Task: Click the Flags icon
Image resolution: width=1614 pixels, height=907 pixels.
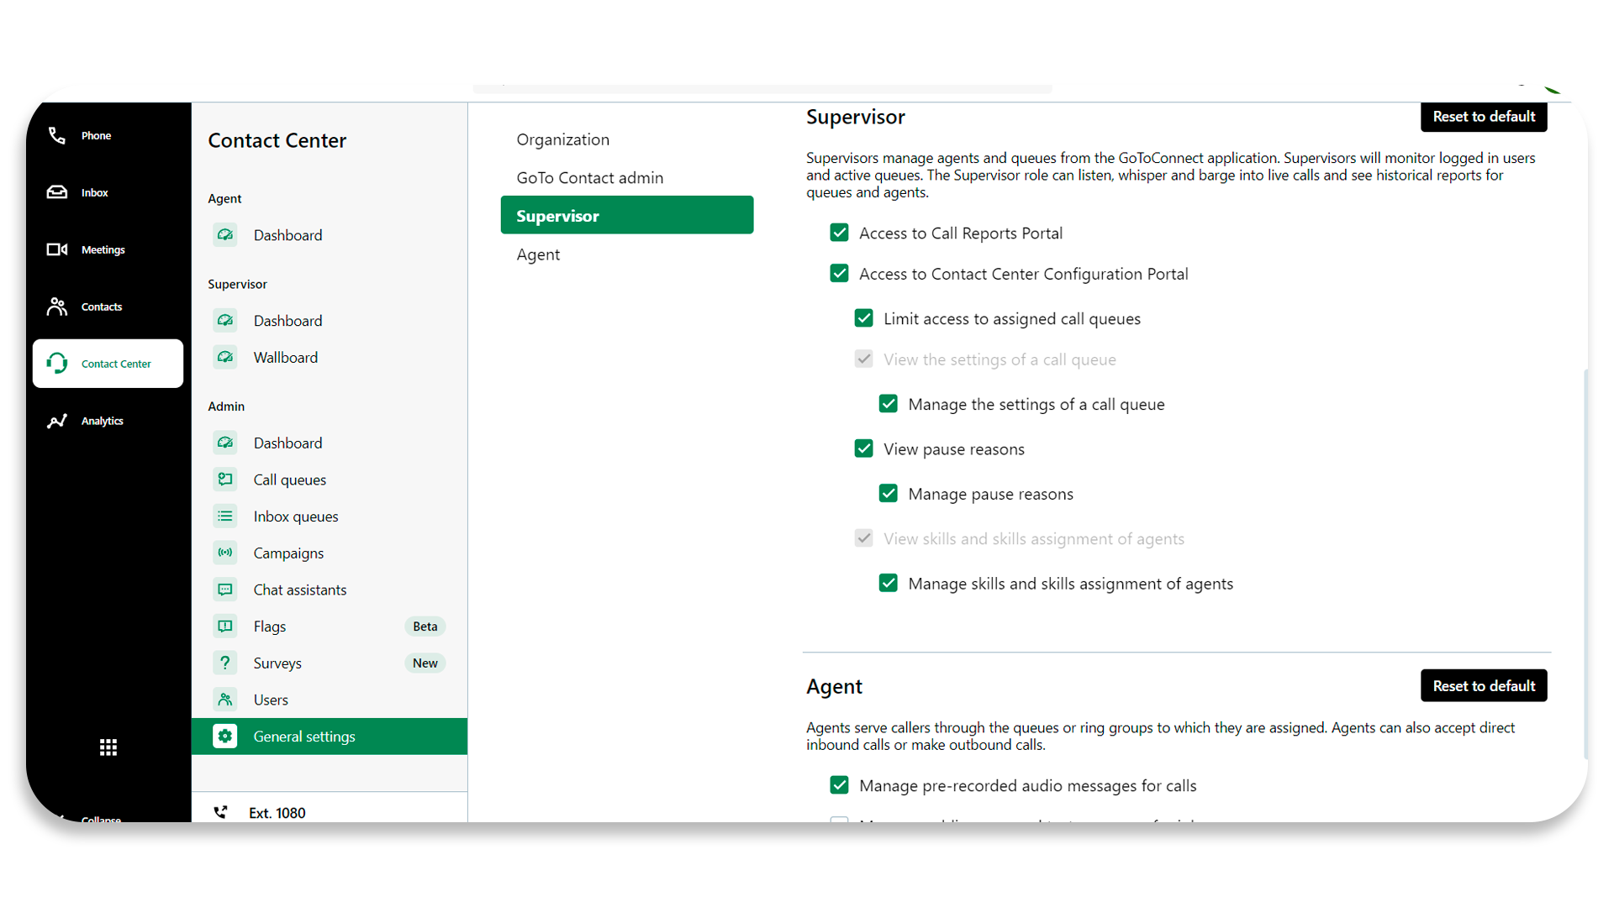Action: tap(225, 627)
